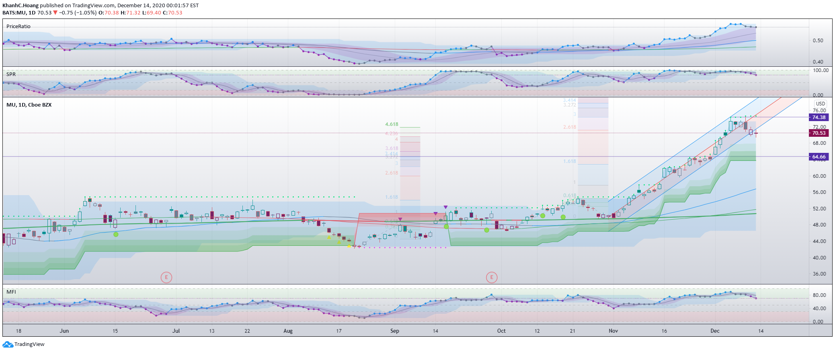Click the 74.38 purple price label
The image size is (835, 352).
[819, 117]
